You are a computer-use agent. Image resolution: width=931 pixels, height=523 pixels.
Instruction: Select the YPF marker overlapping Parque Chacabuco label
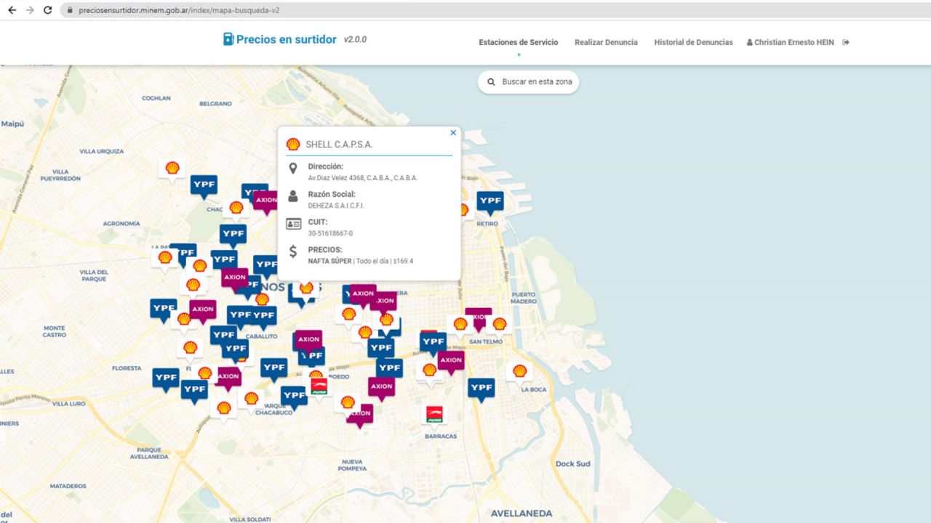tap(294, 397)
